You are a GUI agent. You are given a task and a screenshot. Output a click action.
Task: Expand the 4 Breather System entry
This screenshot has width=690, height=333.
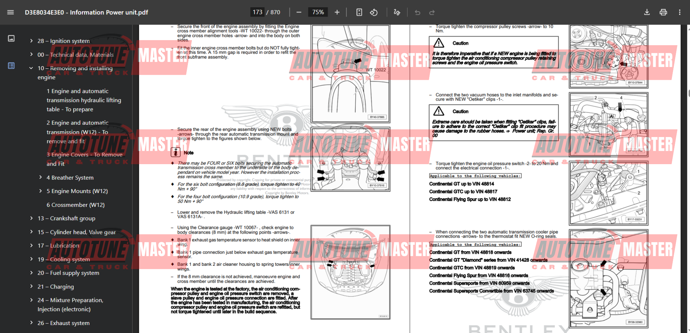tap(40, 177)
